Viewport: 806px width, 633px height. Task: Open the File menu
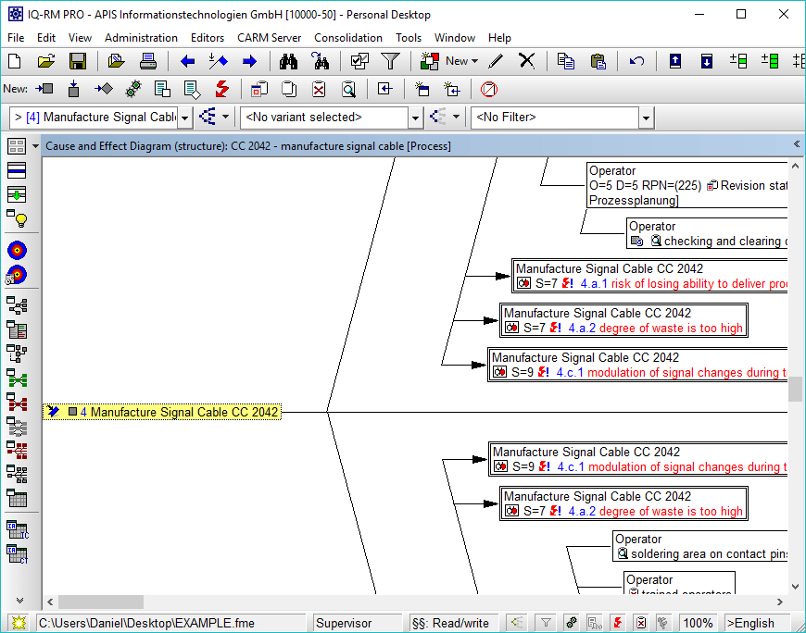pos(16,38)
